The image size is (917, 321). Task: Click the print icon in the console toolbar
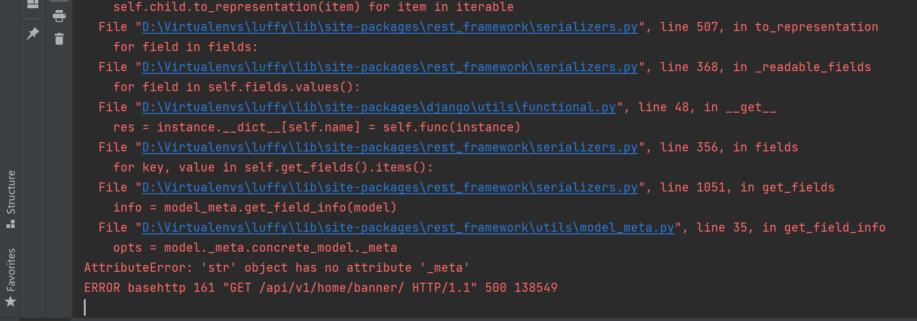tap(59, 16)
